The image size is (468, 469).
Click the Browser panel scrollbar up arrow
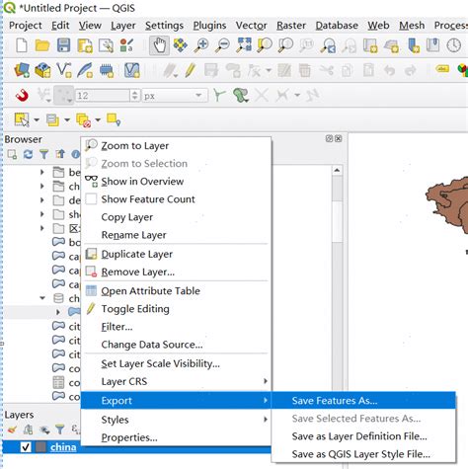coord(337,170)
